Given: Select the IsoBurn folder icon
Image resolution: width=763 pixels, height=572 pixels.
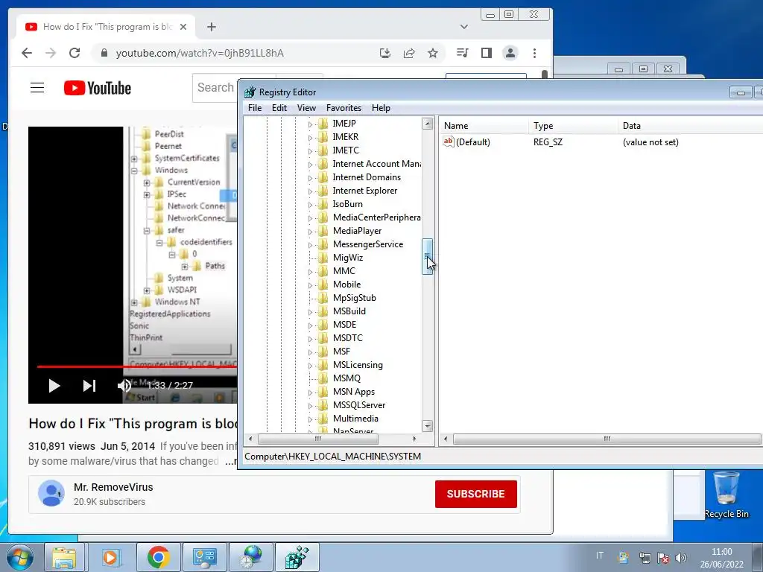Looking at the screenshot, I should click(x=323, y=204).
